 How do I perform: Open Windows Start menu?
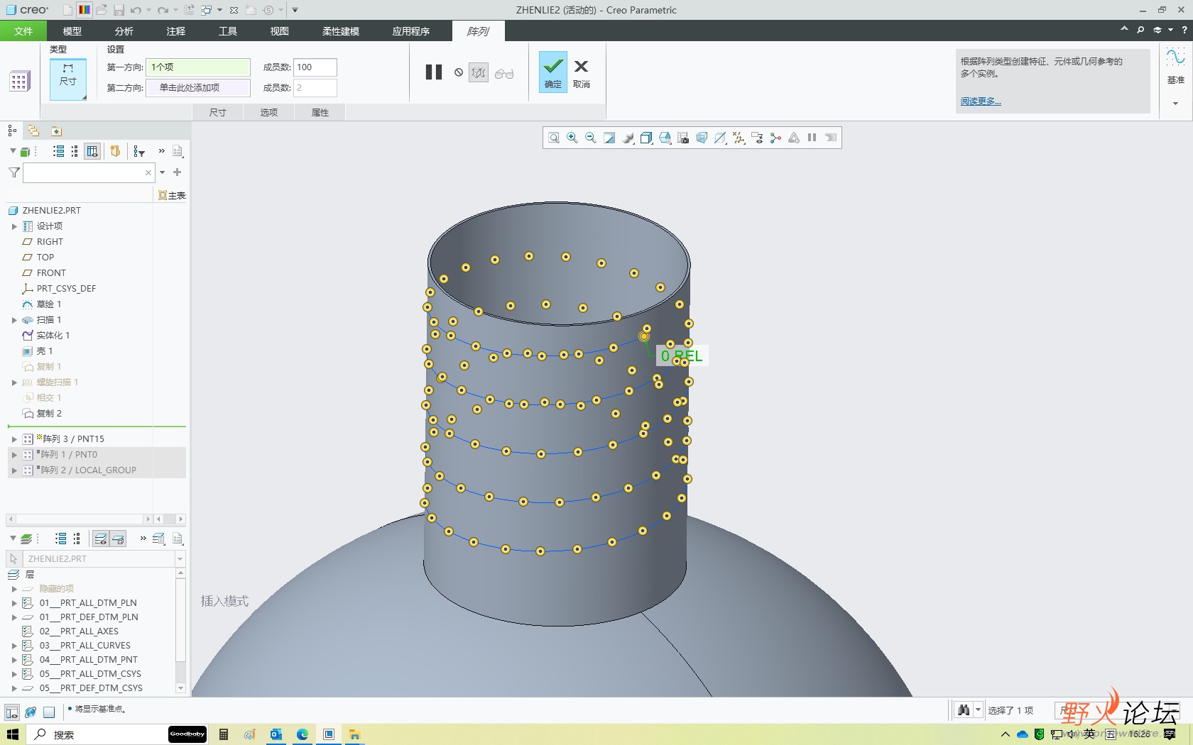click(x=13, y=734)
